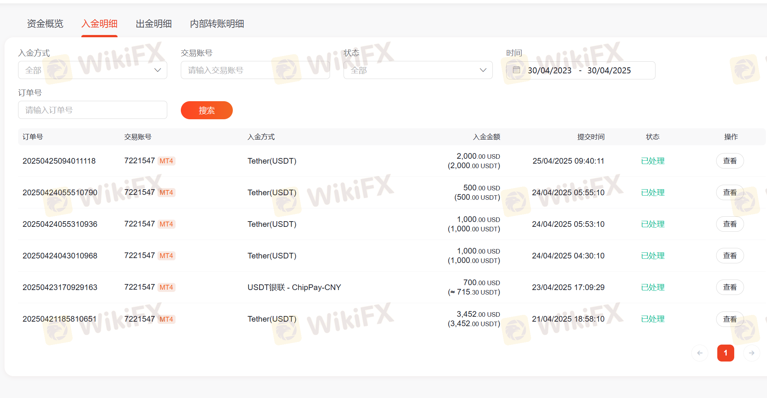Click the 2,000.00 USD amount
Image resolution: width=767 pixels, height=398 pixels.
(x=478, y=156)
